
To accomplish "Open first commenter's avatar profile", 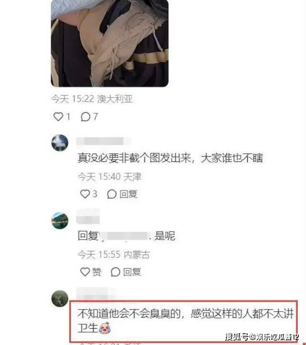I will click(x=60, y=143).
